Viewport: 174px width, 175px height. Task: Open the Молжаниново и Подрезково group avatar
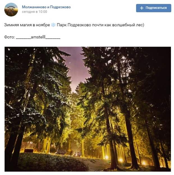pyautogui.click(x=11, y=10)
